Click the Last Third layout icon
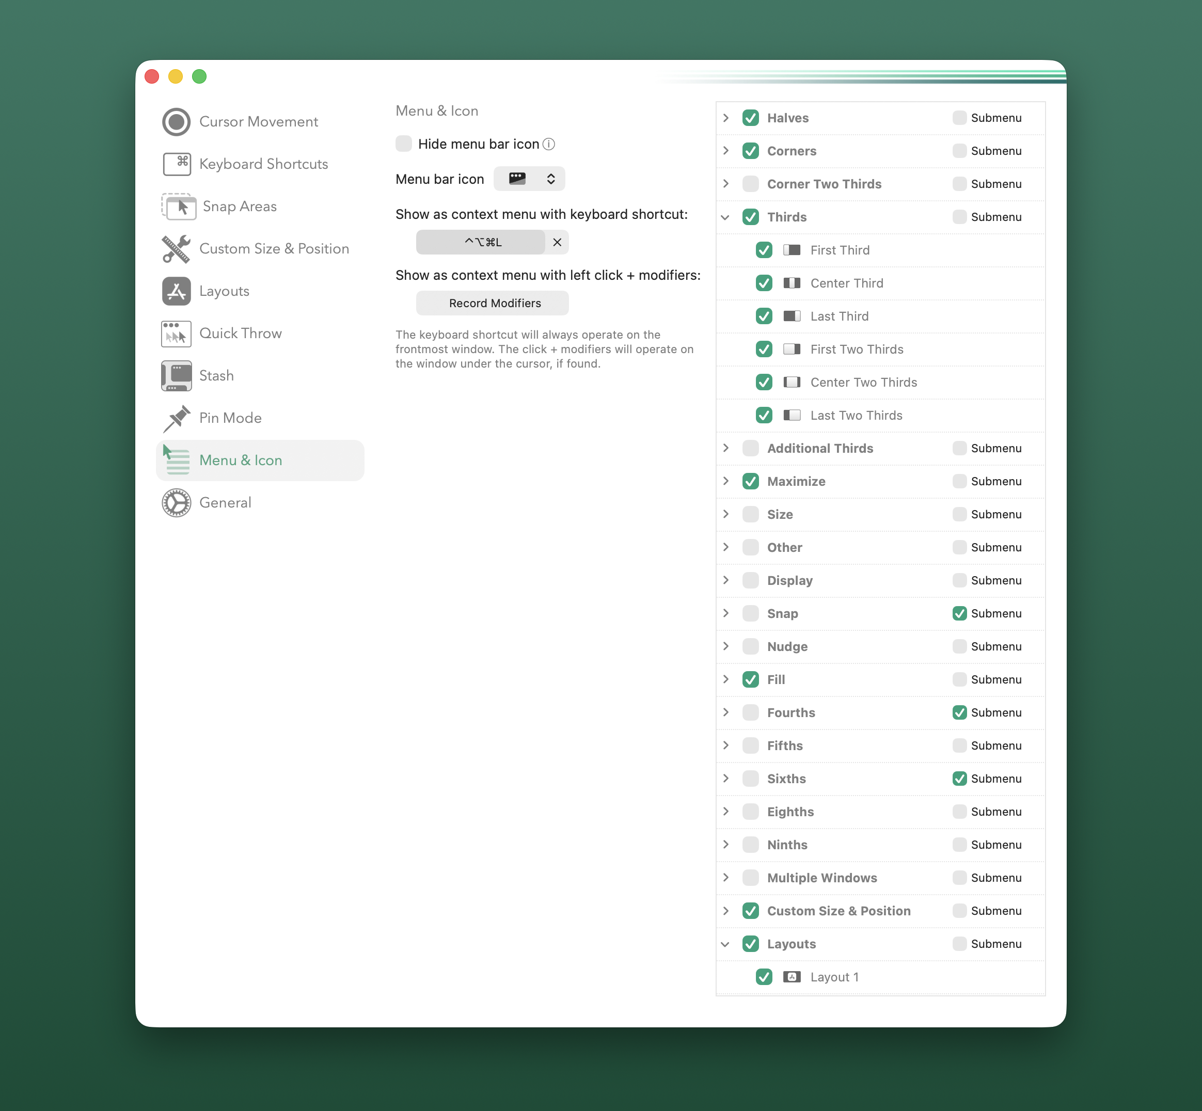 click(x=792, y=316)
